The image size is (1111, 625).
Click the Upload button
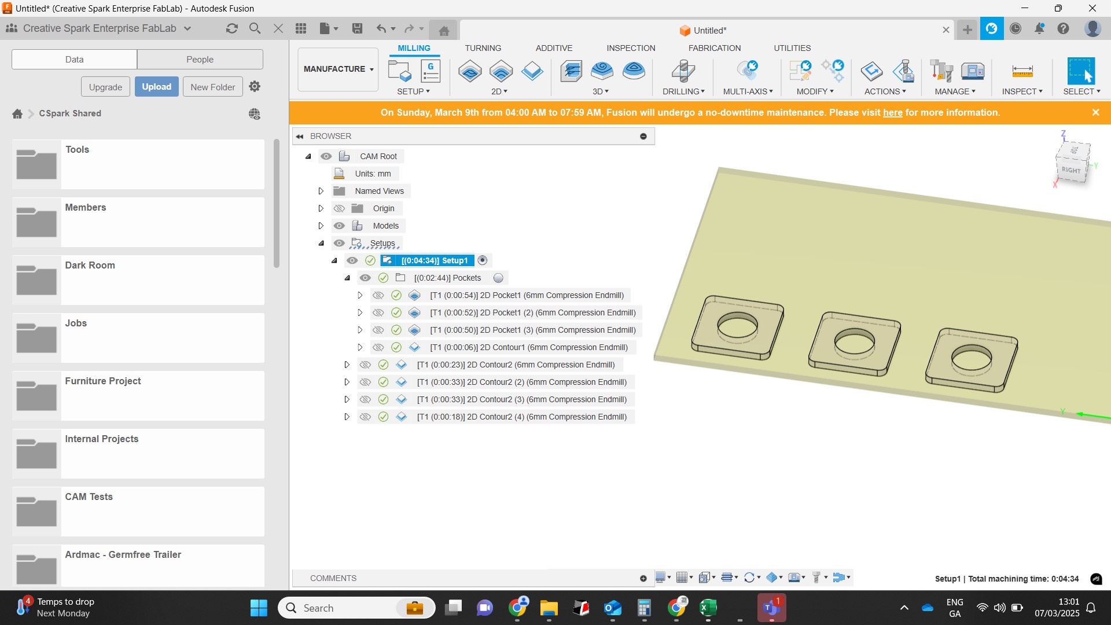157,87
